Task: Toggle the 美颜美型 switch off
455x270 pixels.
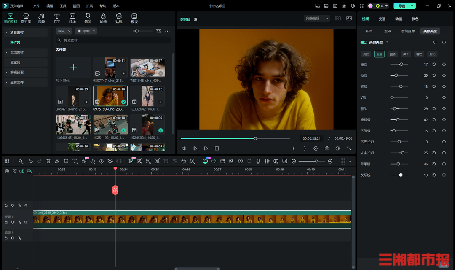Action: 364,42
